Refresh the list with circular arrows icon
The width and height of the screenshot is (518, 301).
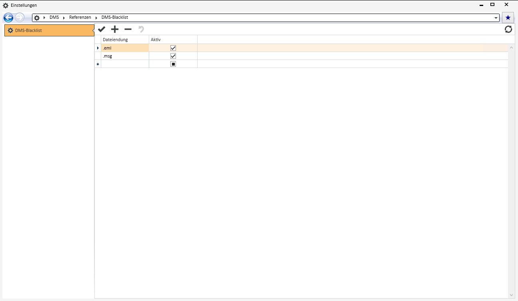[508, 29]
